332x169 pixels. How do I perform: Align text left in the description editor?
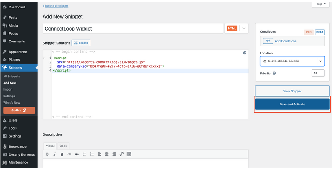[x=99, y=154]
